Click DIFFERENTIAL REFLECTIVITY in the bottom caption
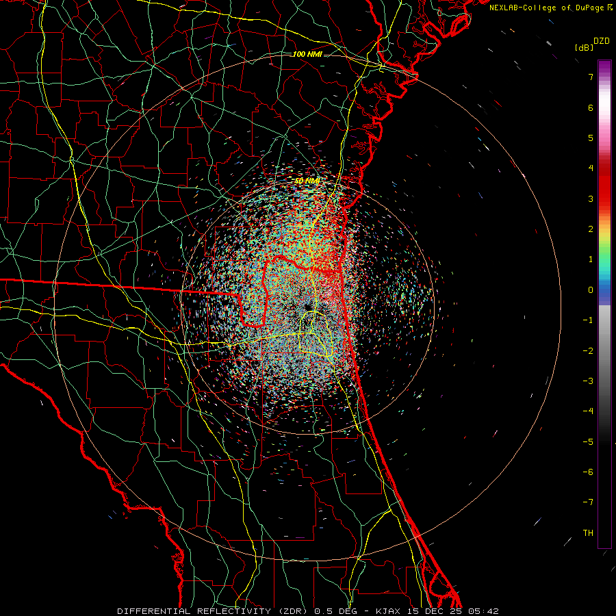616x616 pixels. pyautogui.click(x=194, y=611)
